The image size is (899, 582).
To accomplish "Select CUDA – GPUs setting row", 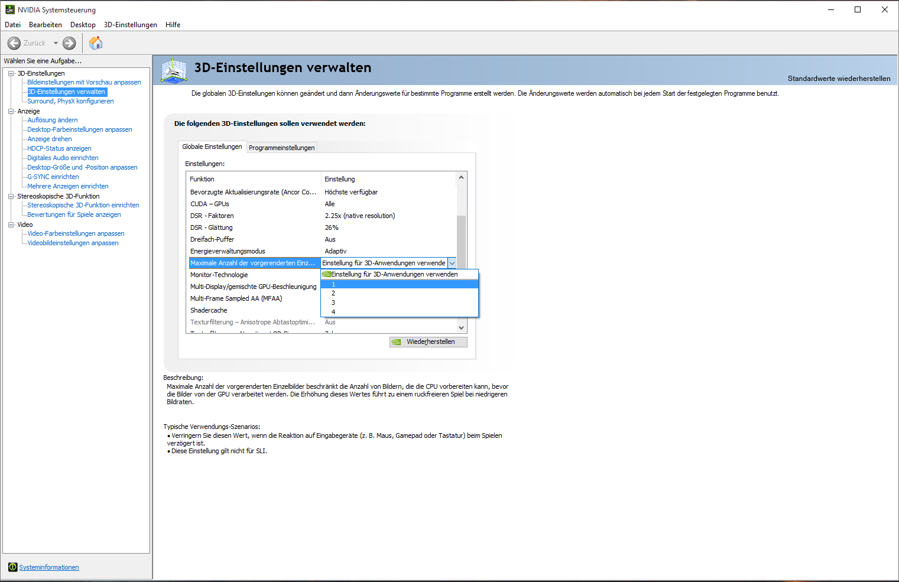I will [x=323, y=204].
